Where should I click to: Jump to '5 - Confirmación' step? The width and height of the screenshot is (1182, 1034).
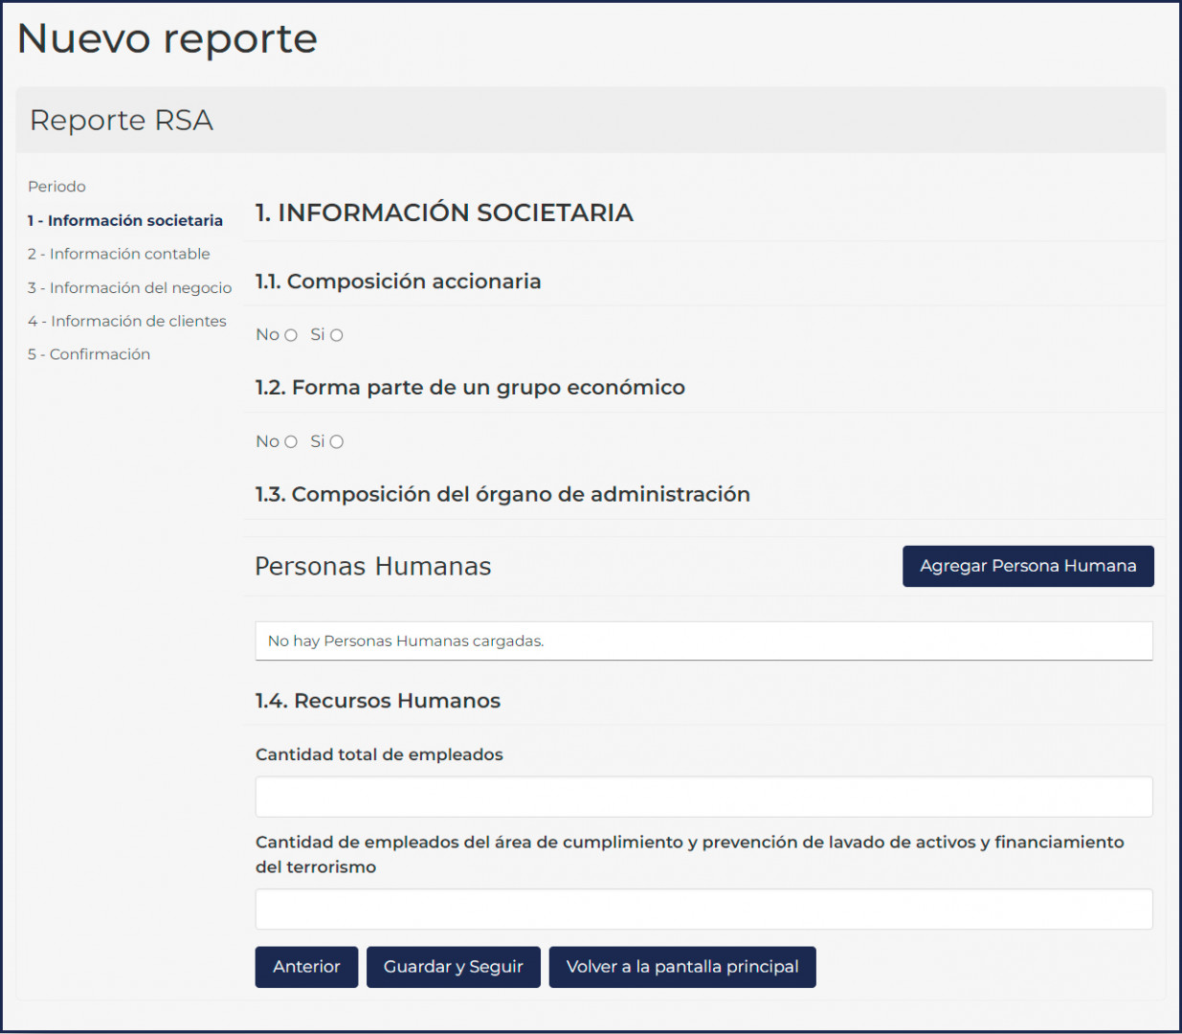tap(89, 354)
